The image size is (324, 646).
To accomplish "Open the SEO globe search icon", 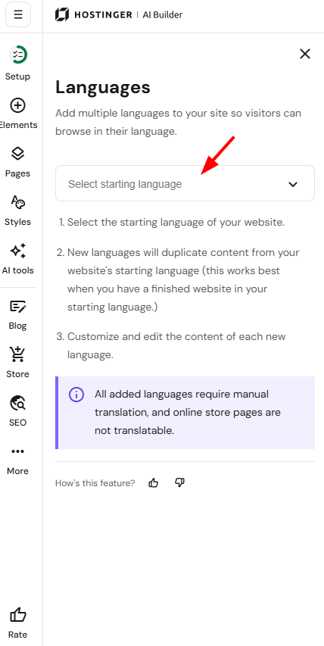I will pyautogui.click(x=17, y=403).
